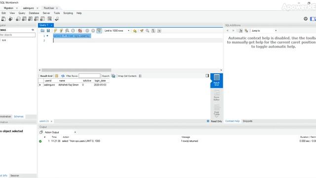Open the Scripting menu
316x178 pixels.
click(x=68, y=13)
